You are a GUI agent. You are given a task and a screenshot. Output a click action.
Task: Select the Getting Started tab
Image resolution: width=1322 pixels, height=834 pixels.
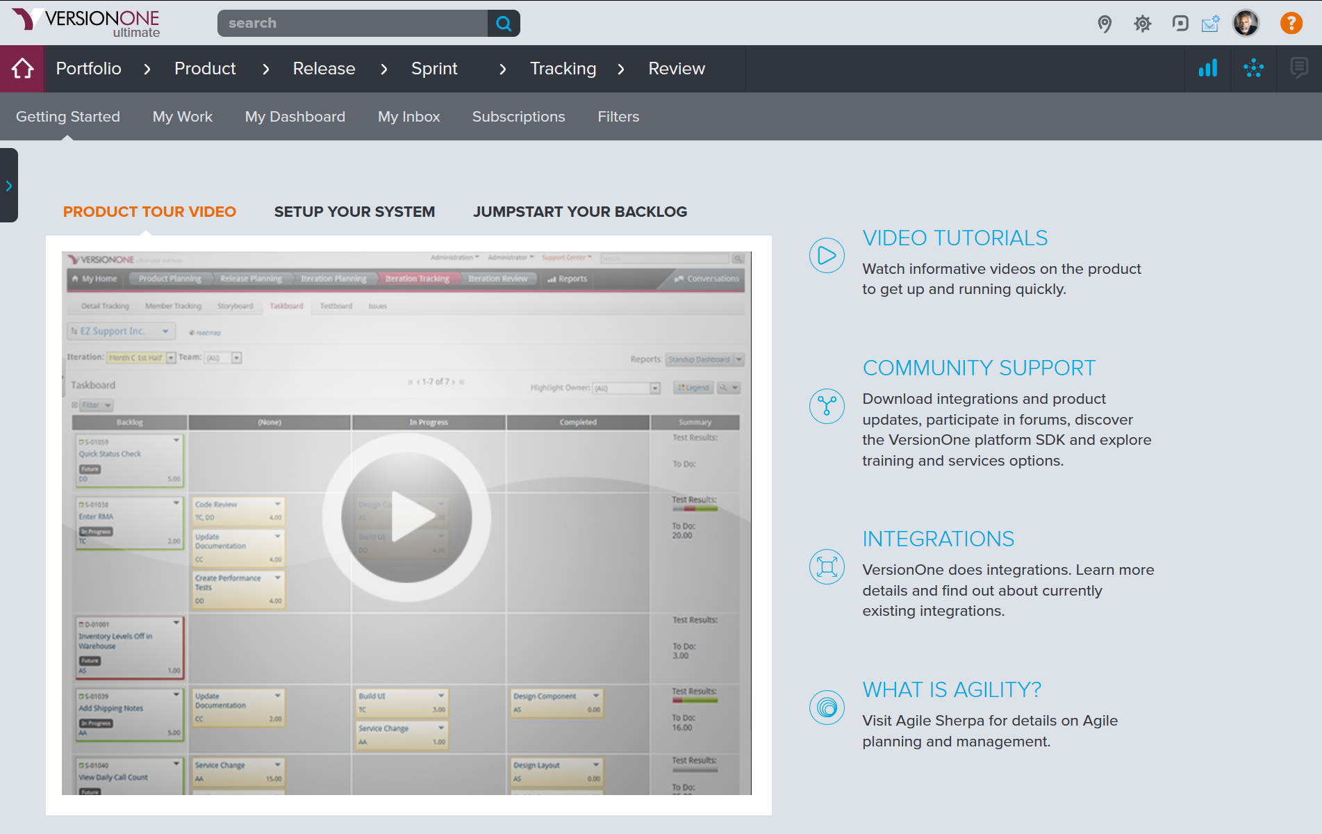pyautogui.click(x=68, y=117)
